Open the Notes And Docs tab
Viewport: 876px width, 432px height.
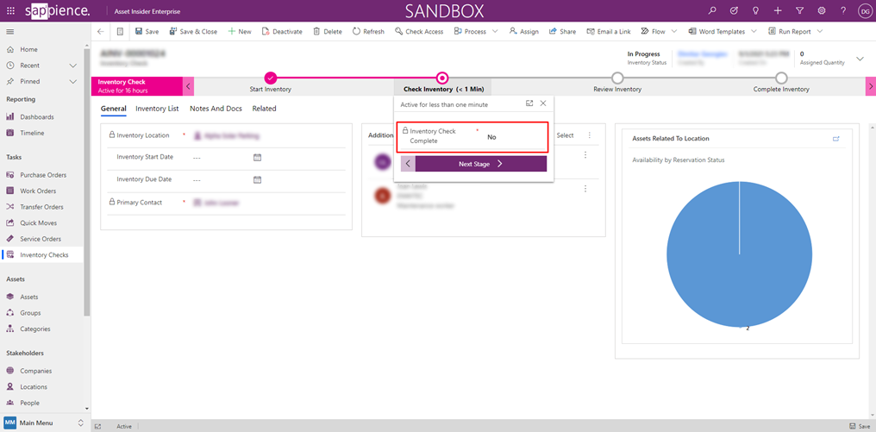[x=216, y=109]
